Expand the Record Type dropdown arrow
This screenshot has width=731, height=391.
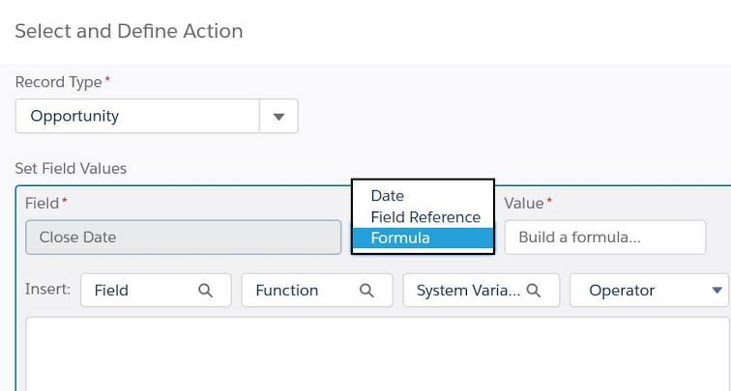click(x=278, y=117)
